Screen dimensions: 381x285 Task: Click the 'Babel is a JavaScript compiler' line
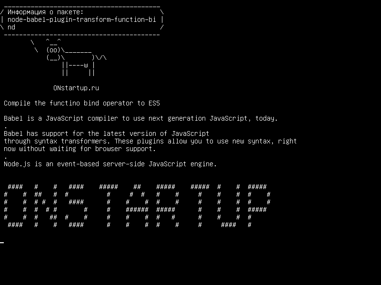(140, 118)
